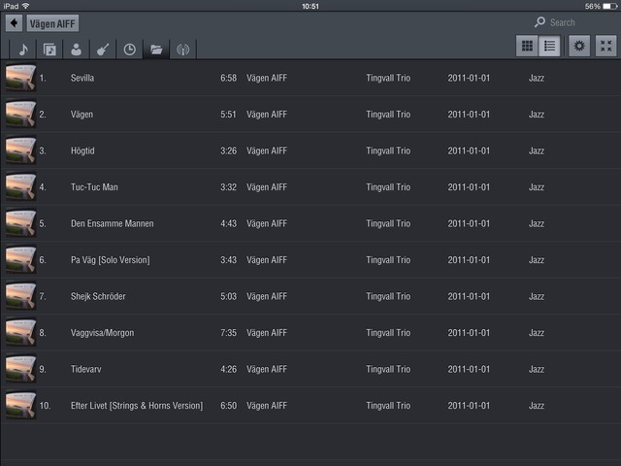Tap the album artwork for Högtid

(x=20, y=150)
